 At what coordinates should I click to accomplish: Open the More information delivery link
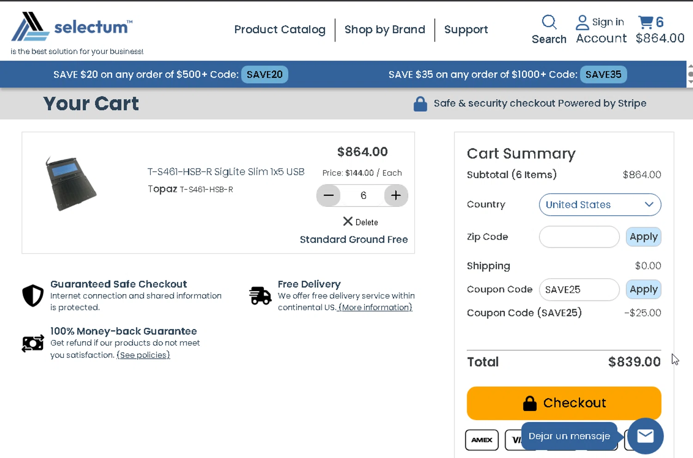[x=375, y=307]
